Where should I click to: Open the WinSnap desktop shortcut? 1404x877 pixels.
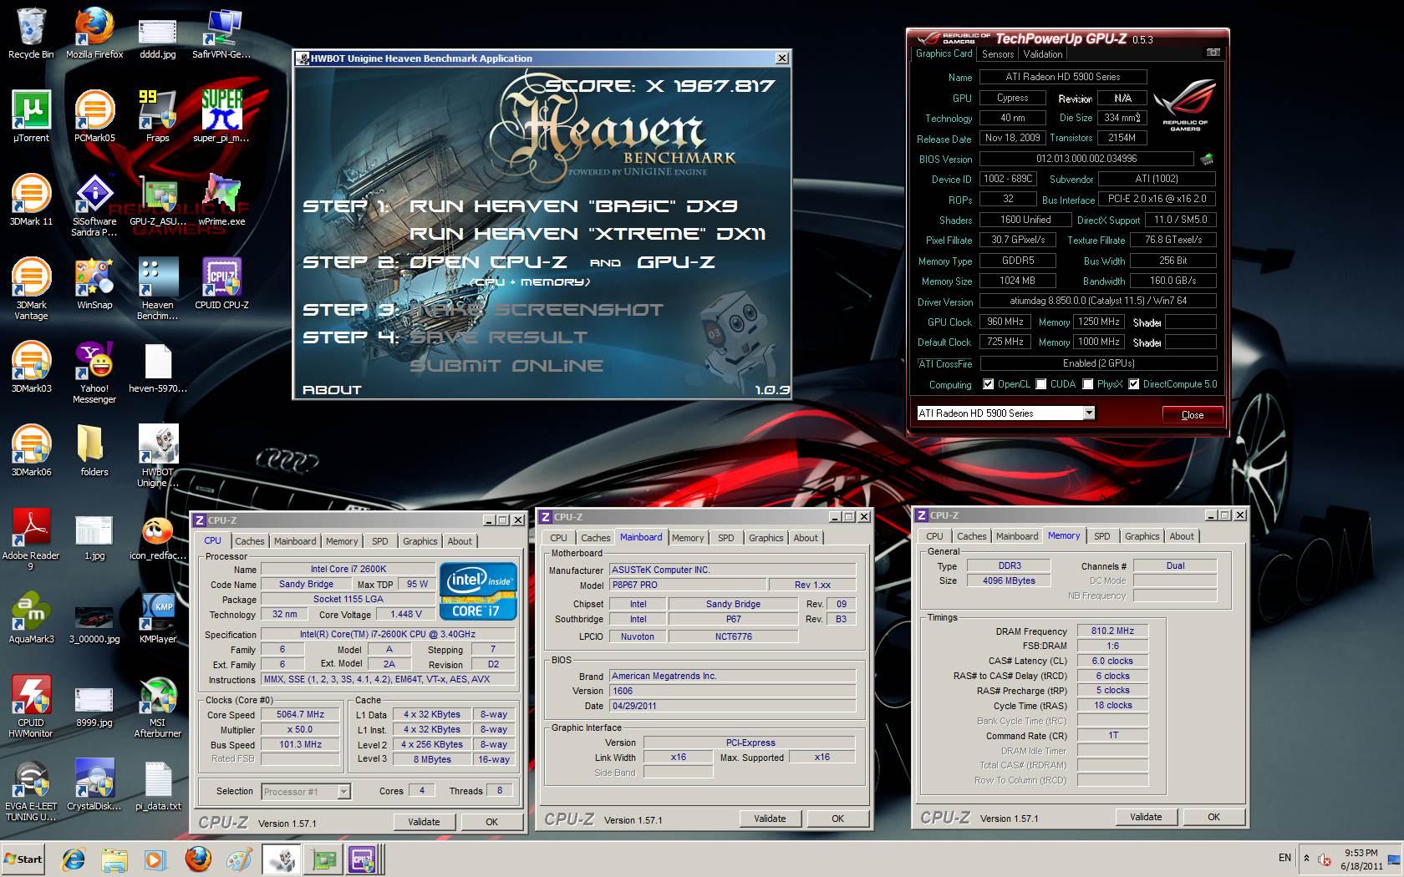(94, 284)
